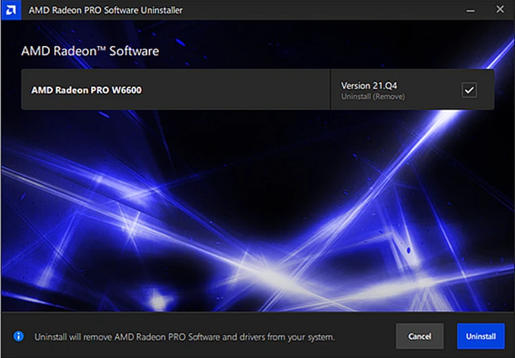Click the window title AMD Radeon PRO Software Uninstaller

pyautogui.click(x=105, y=10)
